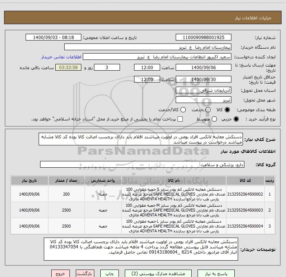Select the متوسط purchase type radio
The image size is (286, 277).
coord(214,119)
